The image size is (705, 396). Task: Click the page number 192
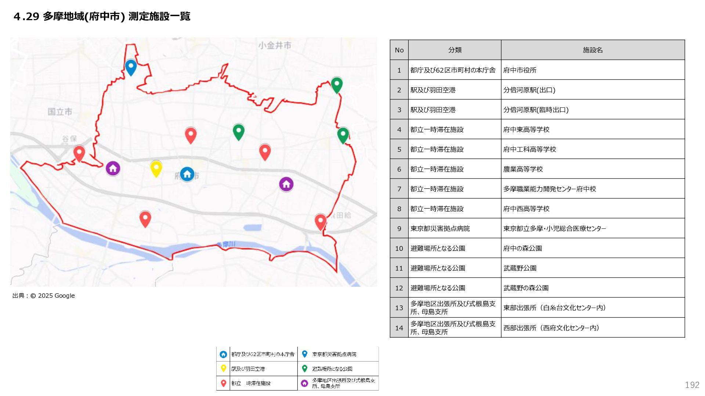coord(692,385)
